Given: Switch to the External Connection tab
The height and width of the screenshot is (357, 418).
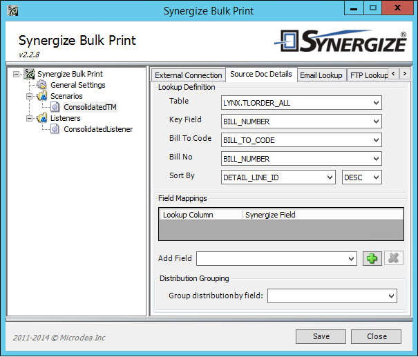Looking at the screenshot, I should pos(188,75).
